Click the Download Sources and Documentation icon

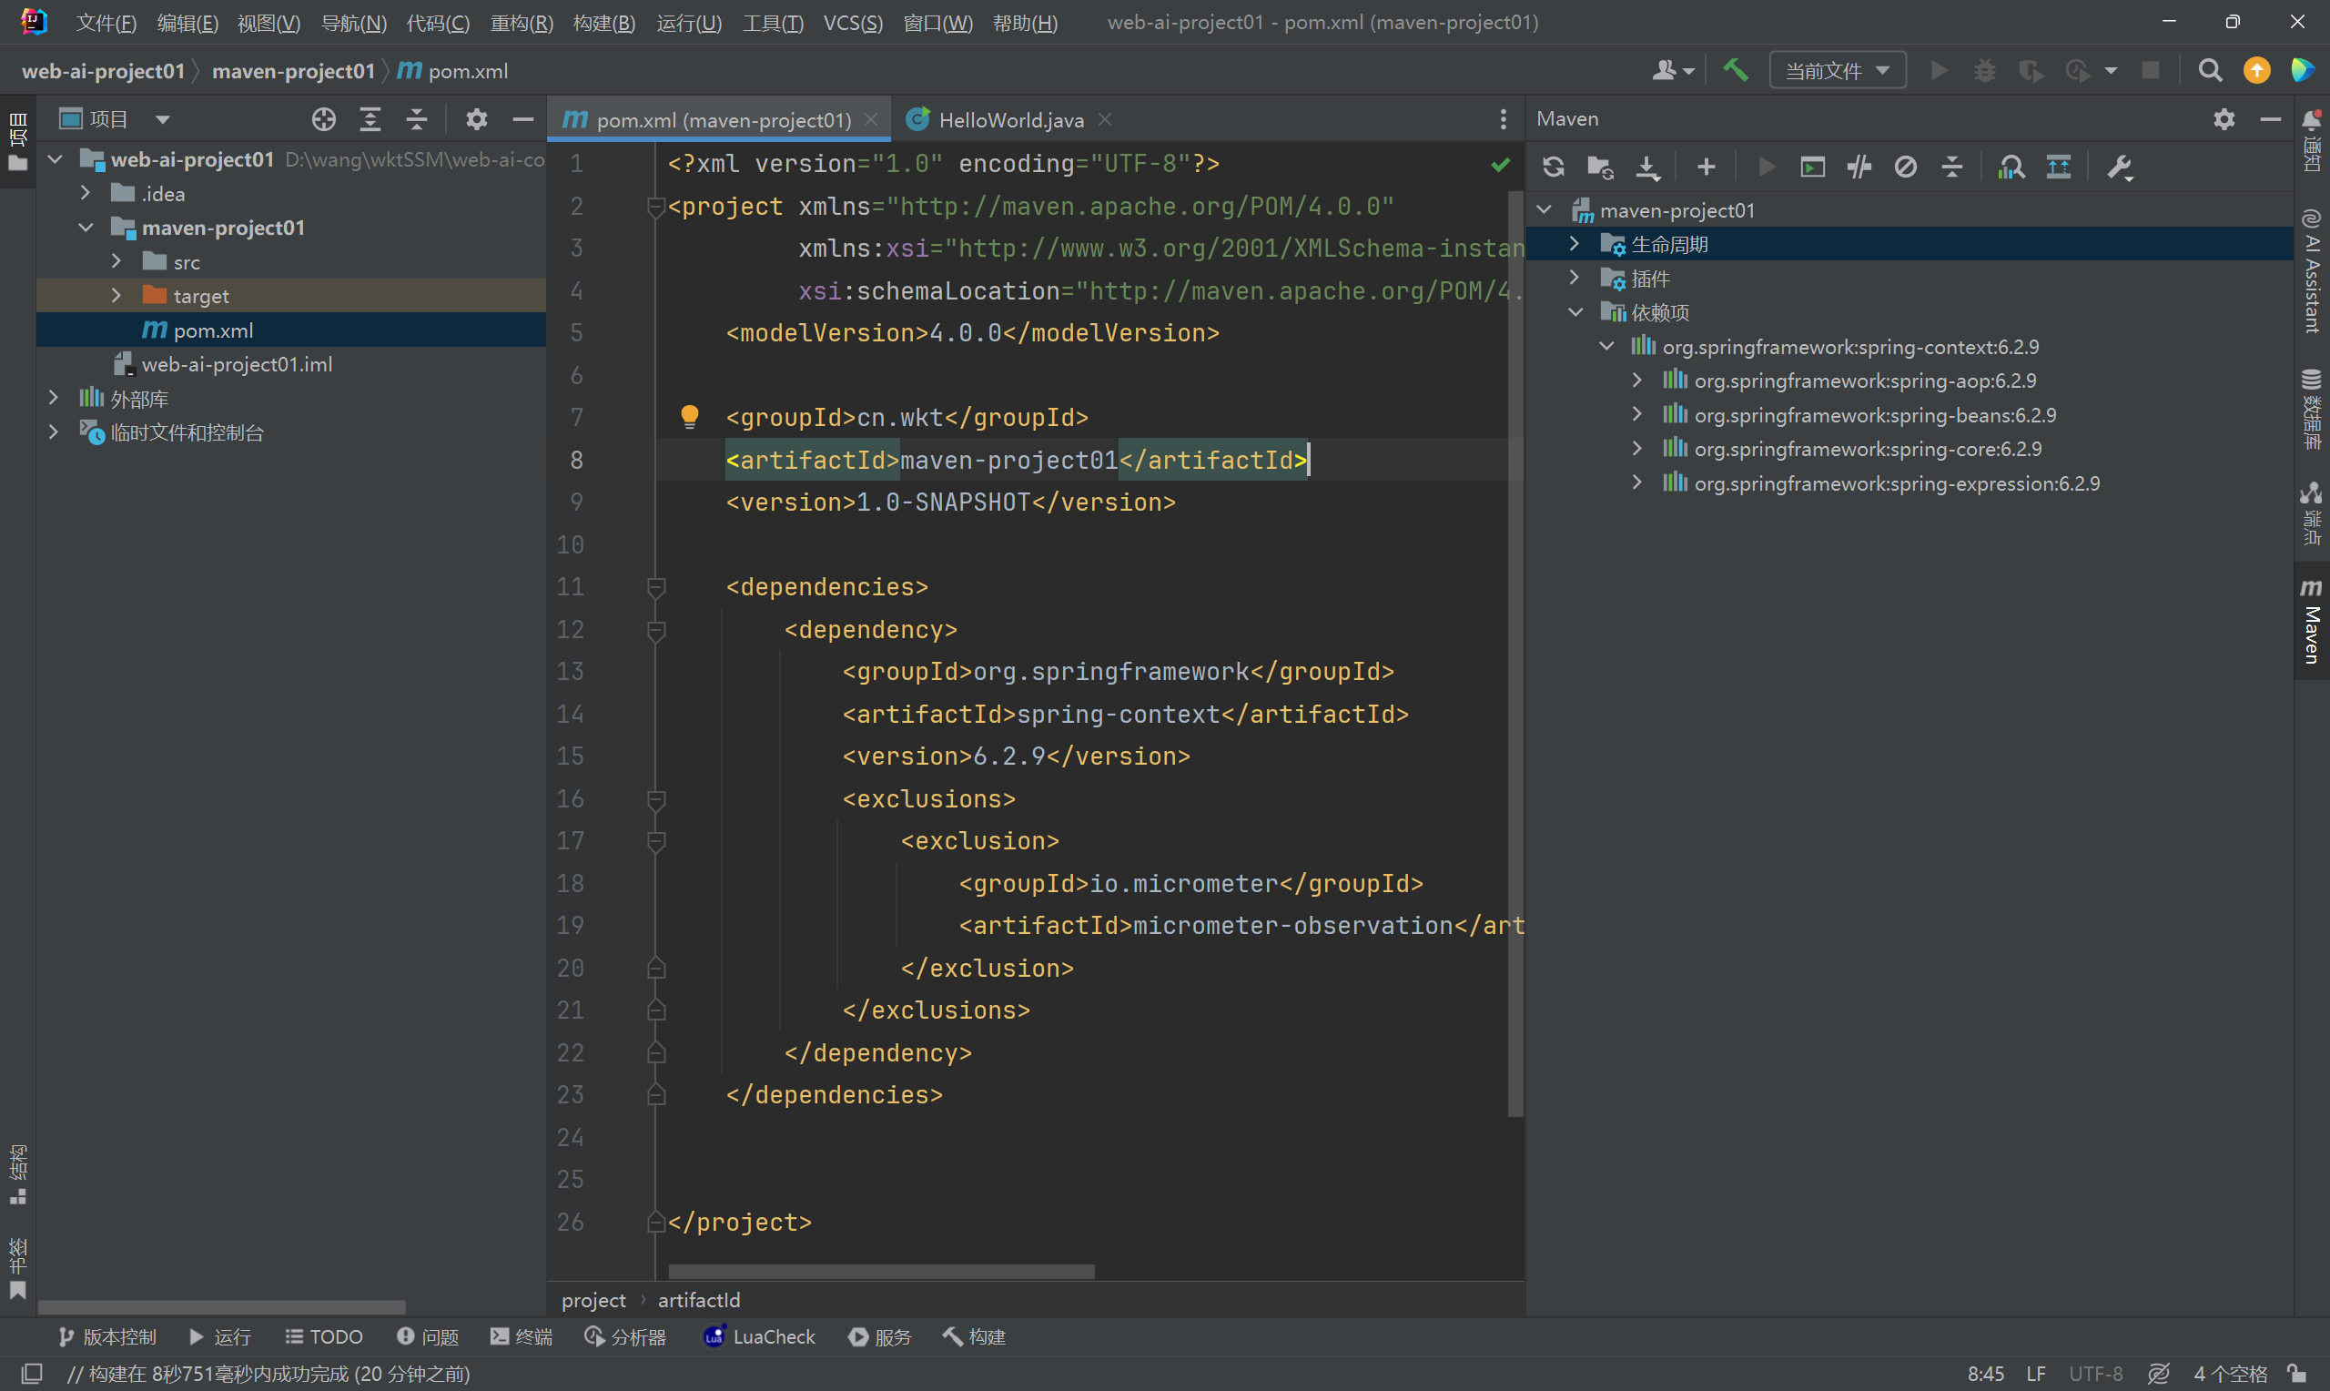pos(1646,167)
